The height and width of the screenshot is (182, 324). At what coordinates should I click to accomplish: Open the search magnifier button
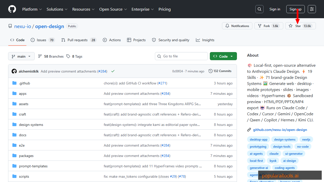pos(259,9)
